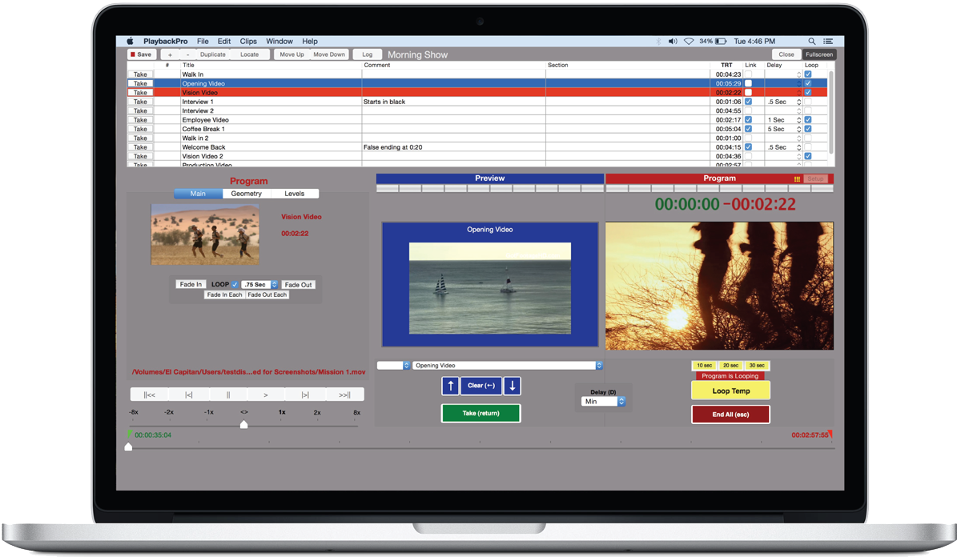Toggle Loop checkbox for Coffee Break 1
The width and height of the screenshot is (961, 557).
point(808,129)
